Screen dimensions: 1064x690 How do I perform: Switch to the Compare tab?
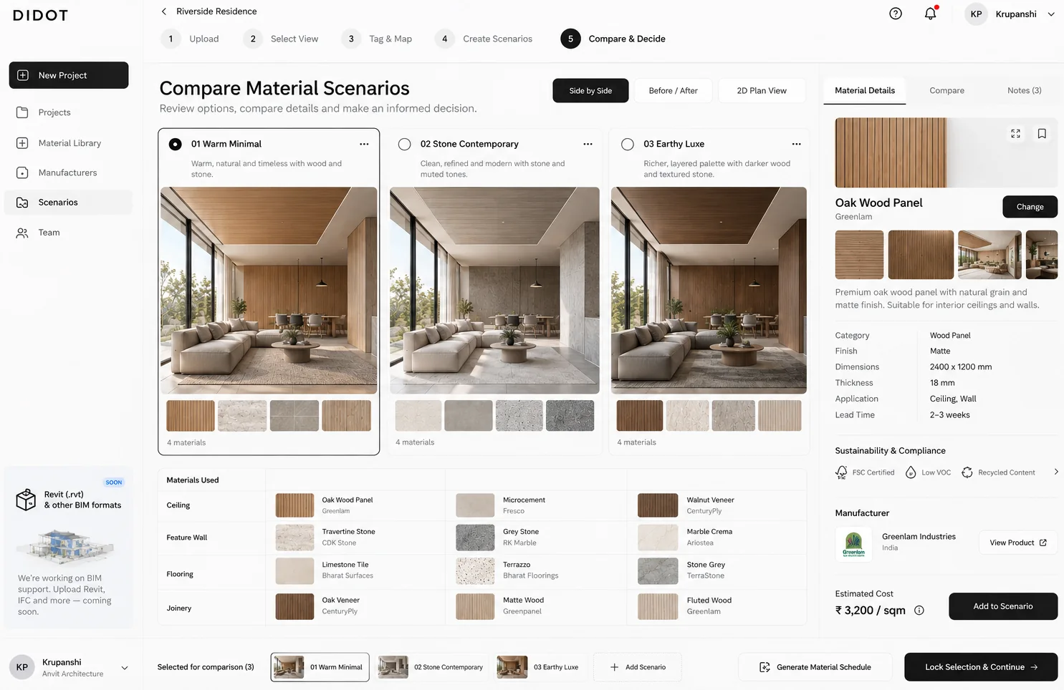point(946,91)
